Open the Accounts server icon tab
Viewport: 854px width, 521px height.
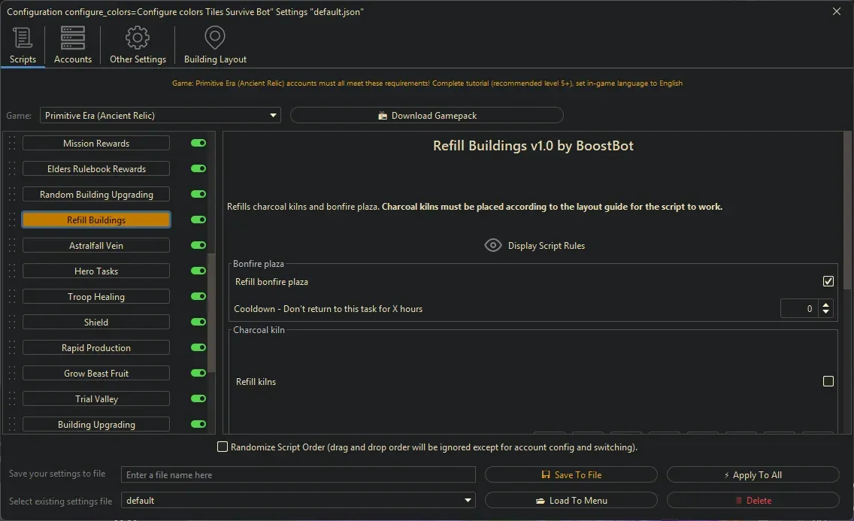pos(73,38)
